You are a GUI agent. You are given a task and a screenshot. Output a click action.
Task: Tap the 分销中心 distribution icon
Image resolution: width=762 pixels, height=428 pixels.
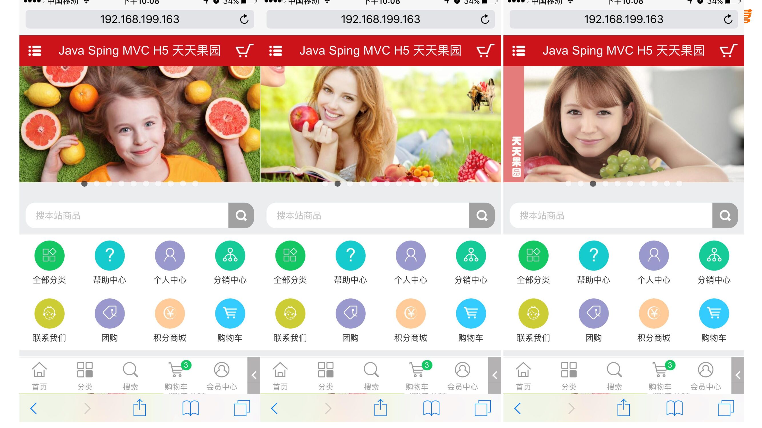click(230, 255)
